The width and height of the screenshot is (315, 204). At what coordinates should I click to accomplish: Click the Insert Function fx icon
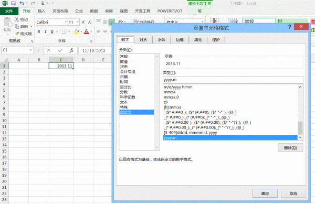point(71,50)
